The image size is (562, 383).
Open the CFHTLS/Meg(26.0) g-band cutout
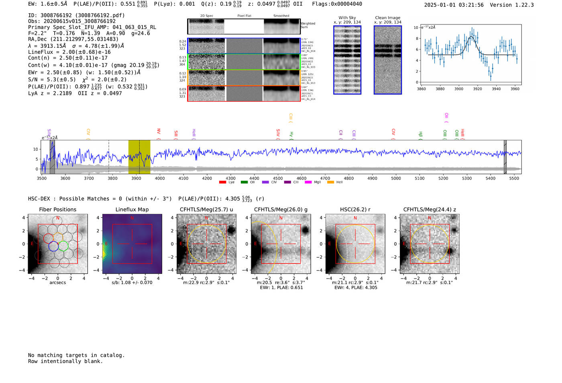[x=281, y=244]
